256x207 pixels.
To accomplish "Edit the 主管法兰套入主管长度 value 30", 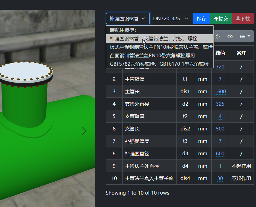I will pyautogui.click(x=220, y=178).
